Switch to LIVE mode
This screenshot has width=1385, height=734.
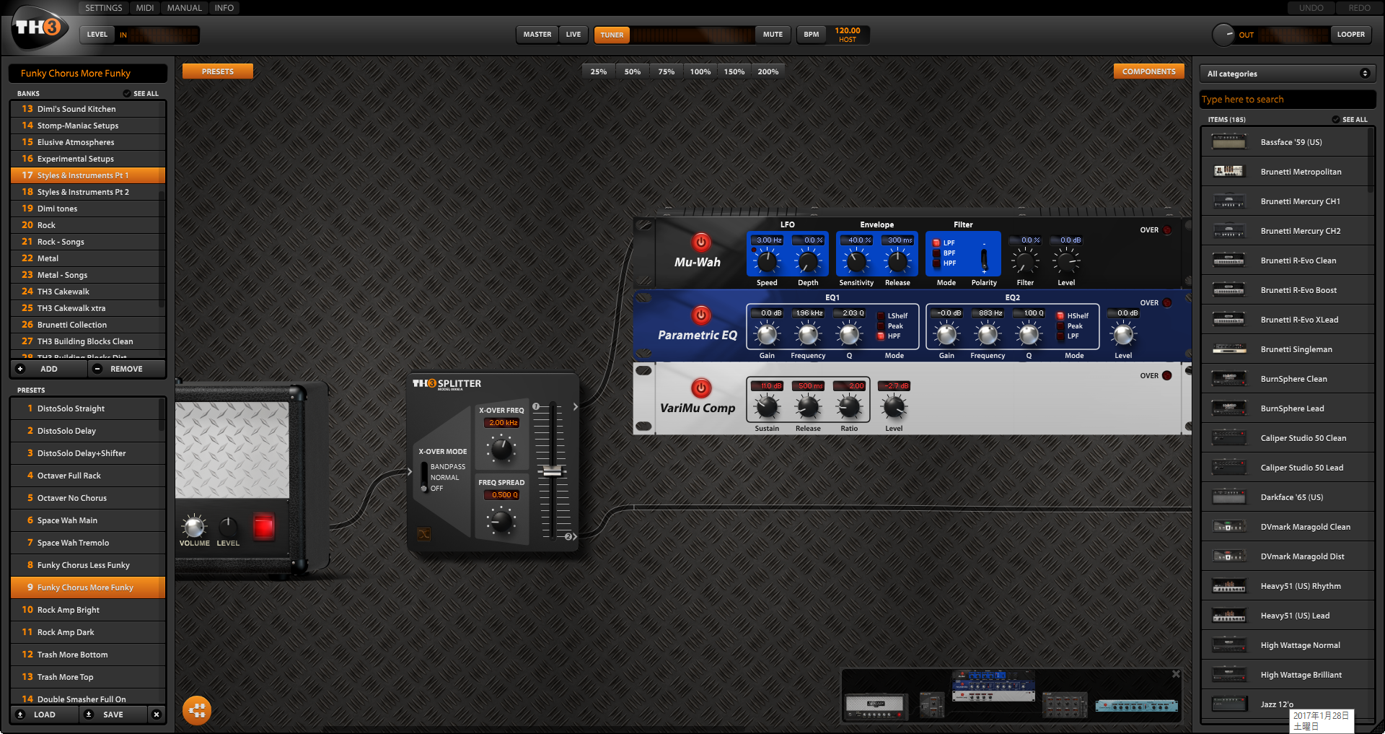click(x=573, y=35)
